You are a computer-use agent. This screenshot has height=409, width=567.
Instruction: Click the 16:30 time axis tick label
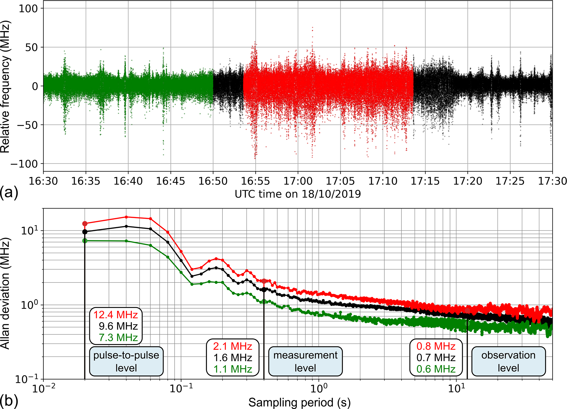43,181
